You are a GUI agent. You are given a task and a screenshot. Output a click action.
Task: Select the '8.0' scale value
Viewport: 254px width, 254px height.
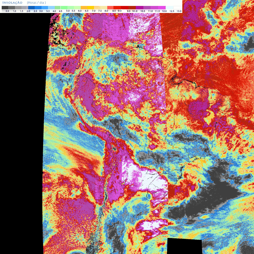tap(106, 11)
